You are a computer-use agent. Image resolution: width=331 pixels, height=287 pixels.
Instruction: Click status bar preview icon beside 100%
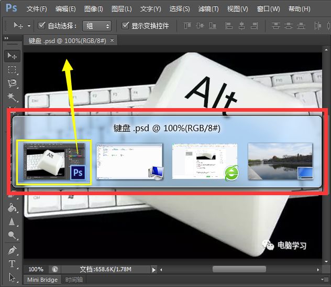(55, 269)
